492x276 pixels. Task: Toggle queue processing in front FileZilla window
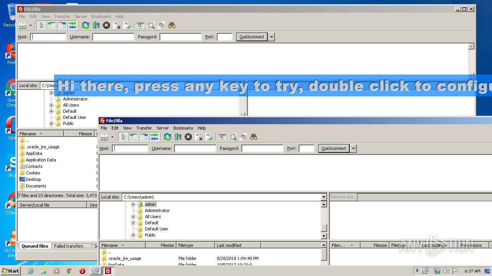coord(178,137)
